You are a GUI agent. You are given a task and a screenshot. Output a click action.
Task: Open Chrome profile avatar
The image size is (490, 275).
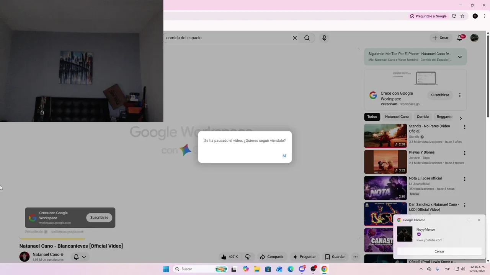pos(475,16)
